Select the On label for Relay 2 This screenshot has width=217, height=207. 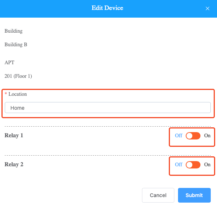click(207, 164)
